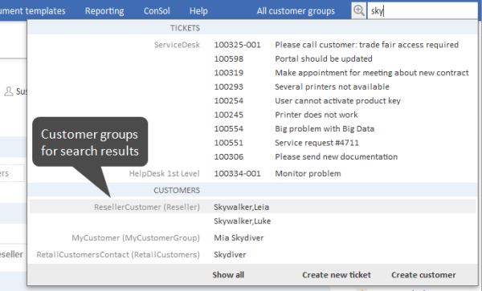Image resolution: width=482 pixels, height=291 pixels.
Task: Open ticket 100554 Big problem with Big Data
Action: 294,129
